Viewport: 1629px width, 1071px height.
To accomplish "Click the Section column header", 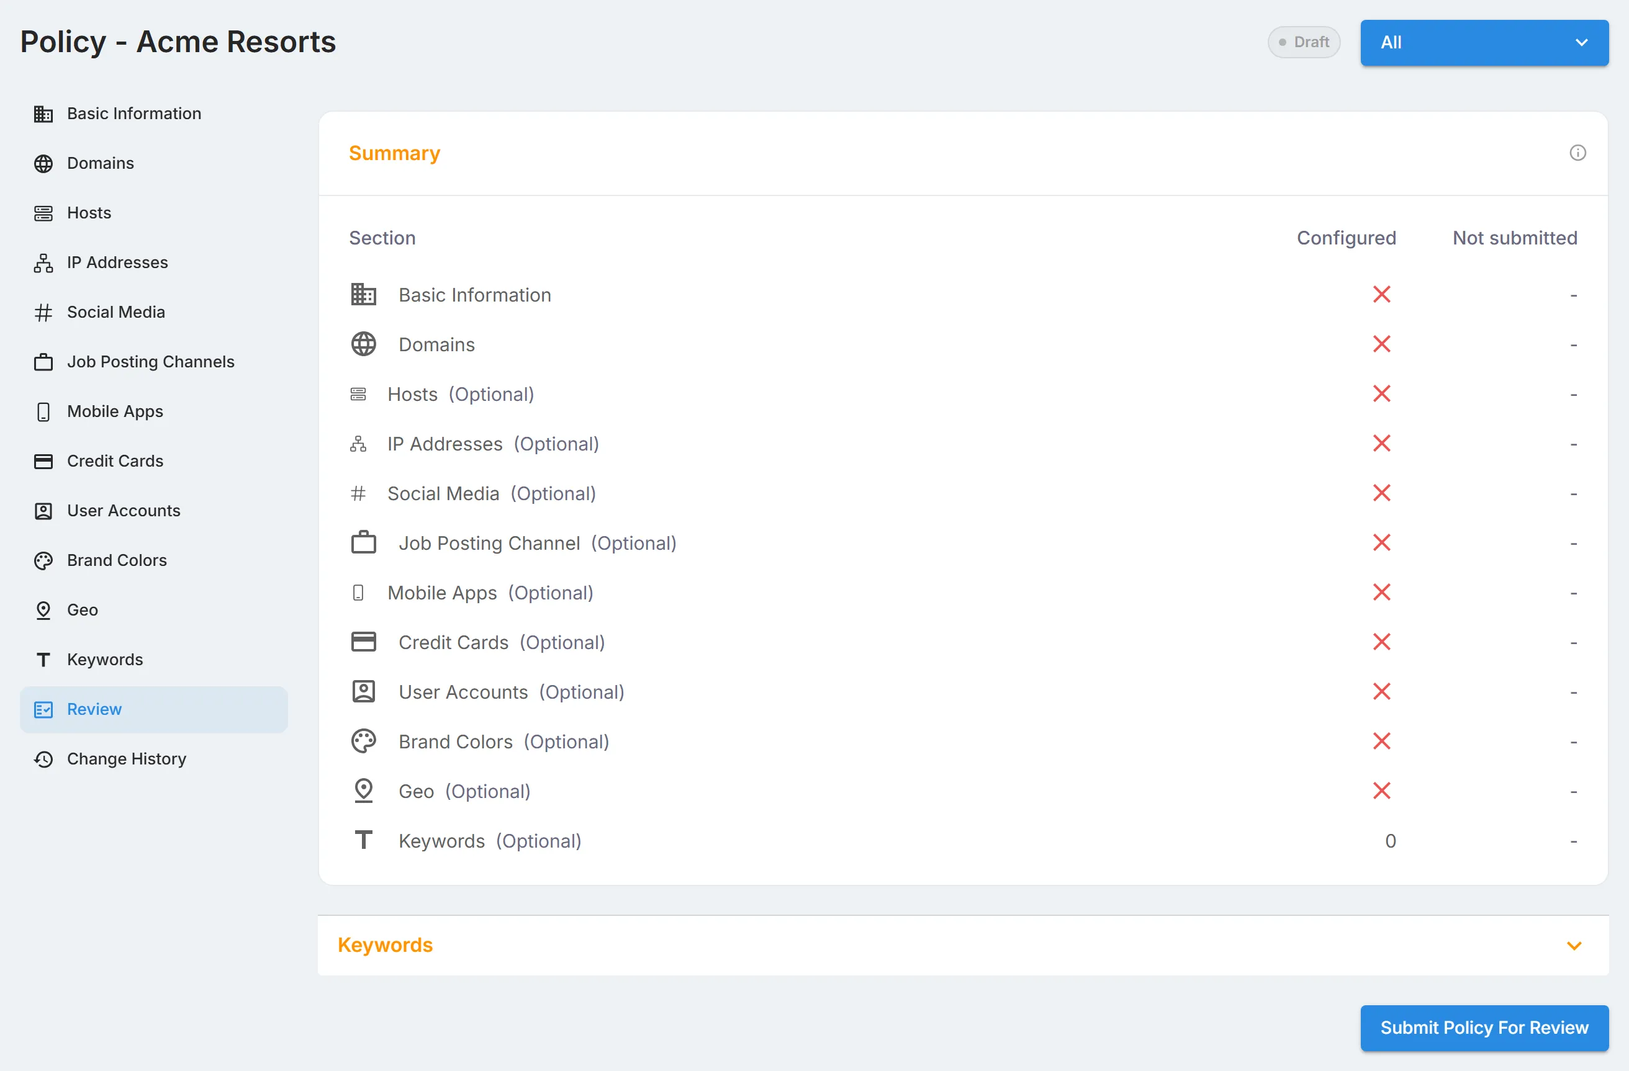I will click(382, 238).
